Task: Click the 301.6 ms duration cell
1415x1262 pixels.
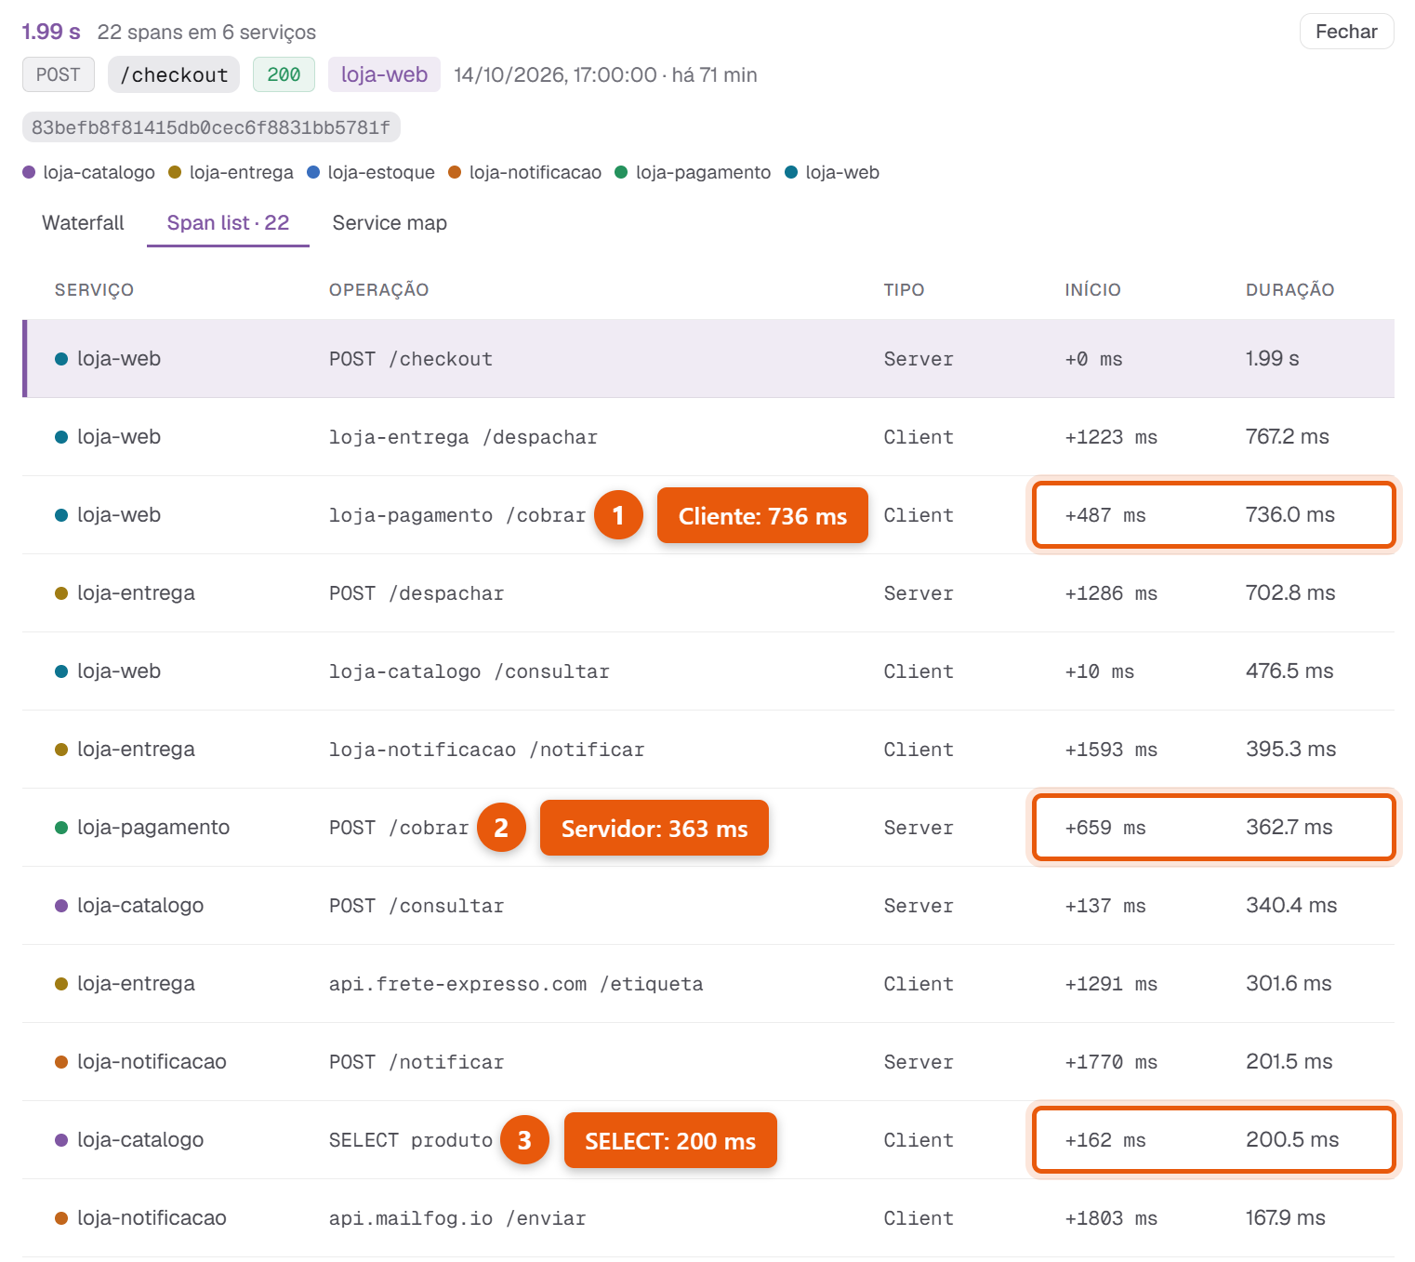Action: [x=1289, y=984]
